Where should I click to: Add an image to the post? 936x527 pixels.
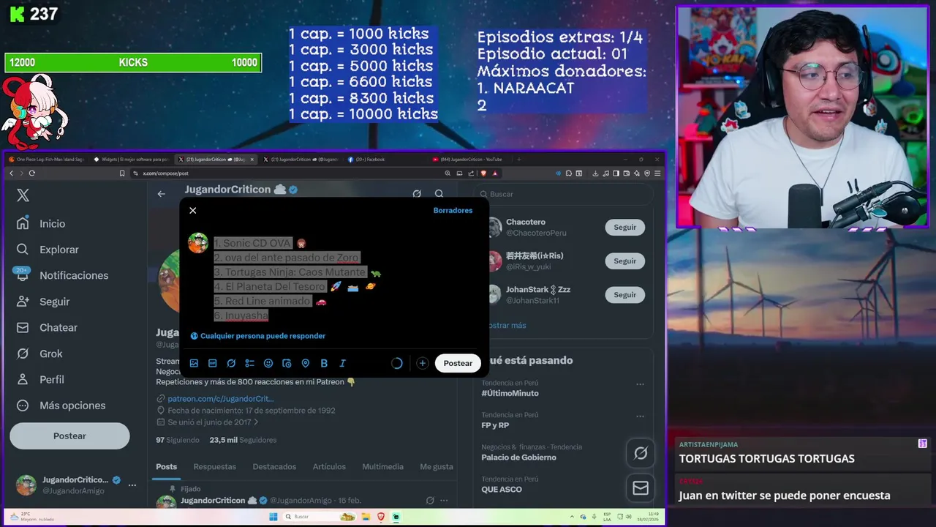194,363
